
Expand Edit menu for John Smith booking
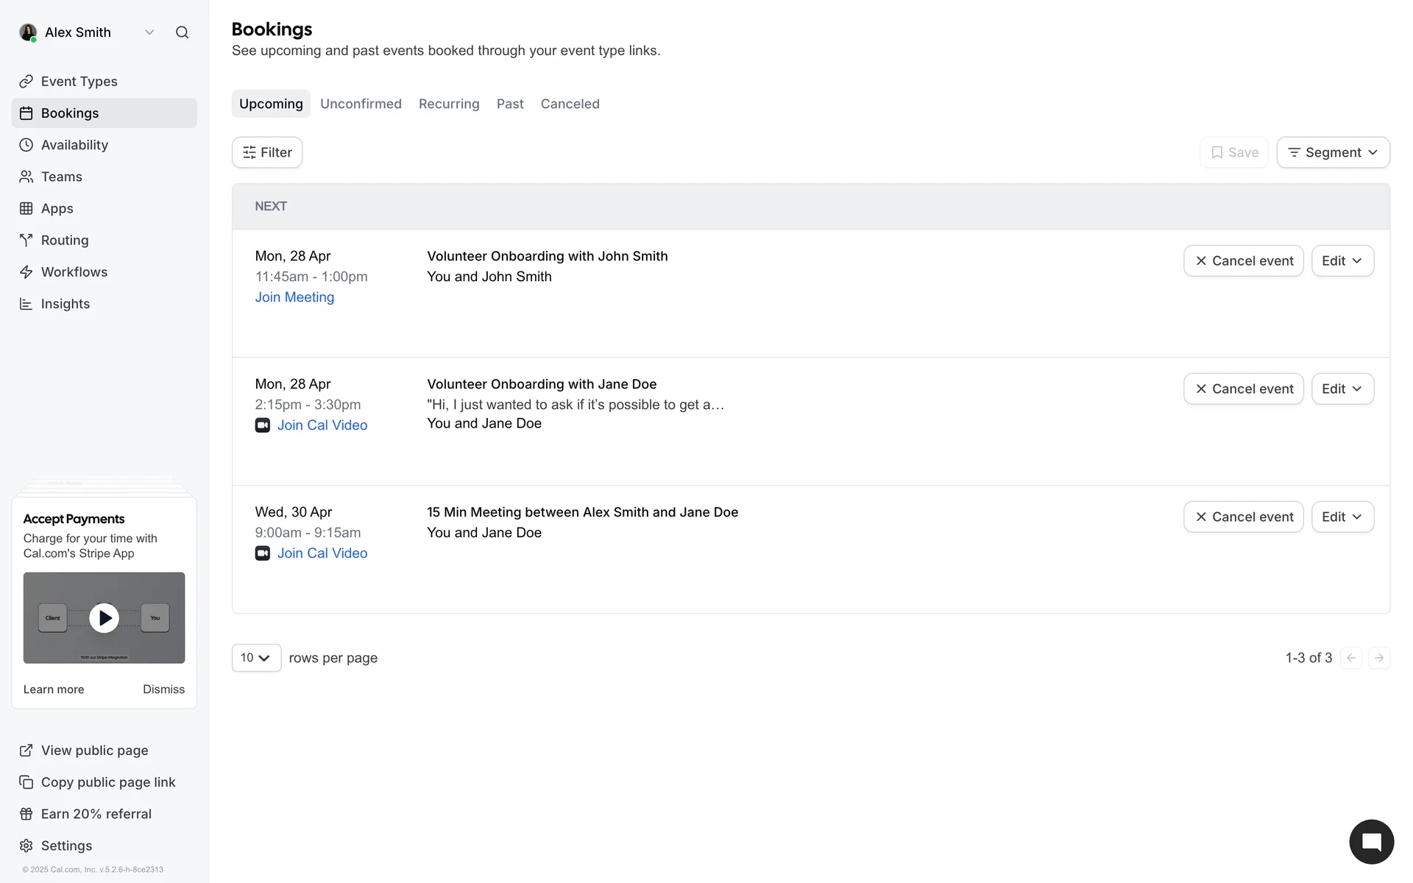(1342, 261)
